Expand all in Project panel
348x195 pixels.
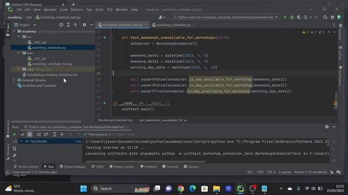click(68, 25)
